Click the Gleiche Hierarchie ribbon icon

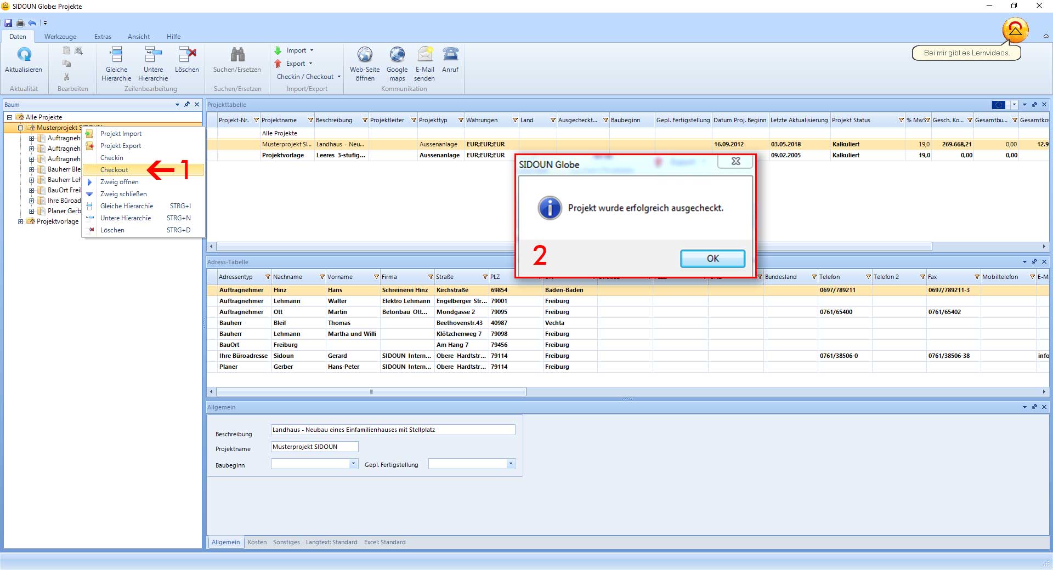(116, 55)
